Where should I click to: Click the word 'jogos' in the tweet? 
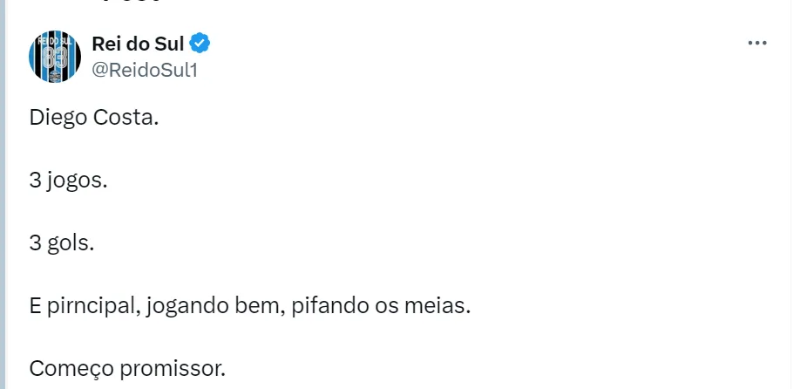coord(78,181)
